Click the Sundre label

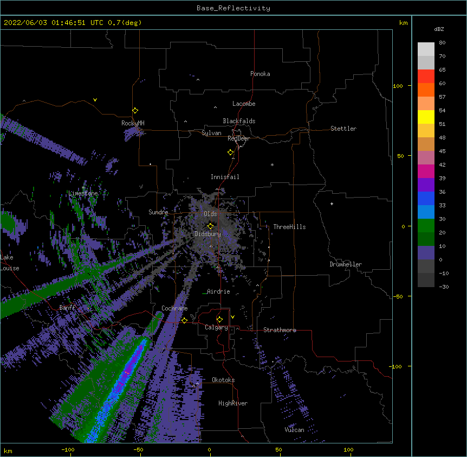(158, 212)
